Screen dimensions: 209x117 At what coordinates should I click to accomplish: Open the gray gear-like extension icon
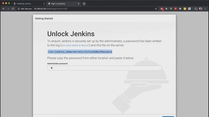pos(166,9)
